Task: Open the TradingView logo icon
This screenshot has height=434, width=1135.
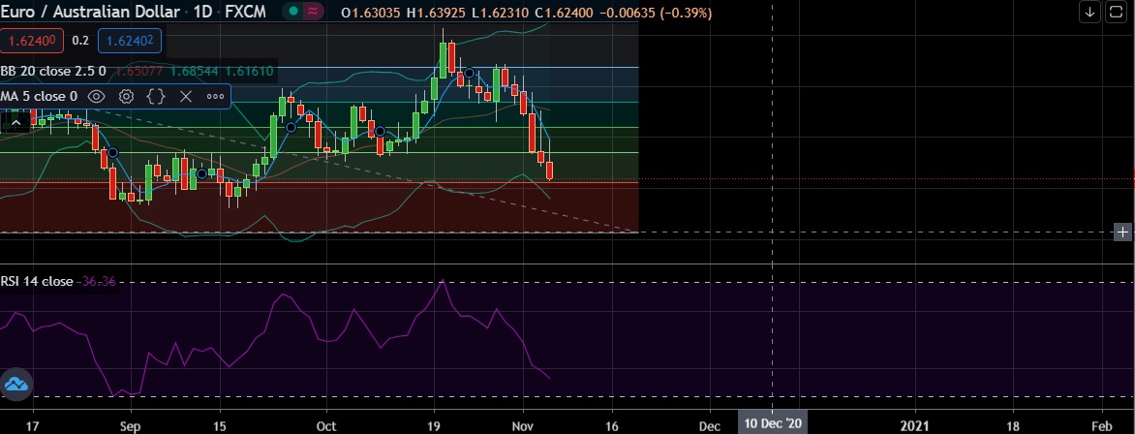Action: 15,384
